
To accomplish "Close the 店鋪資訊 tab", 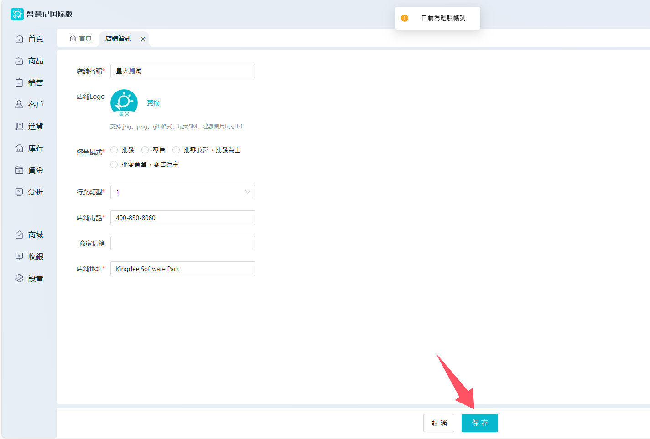I will point(143,39).
